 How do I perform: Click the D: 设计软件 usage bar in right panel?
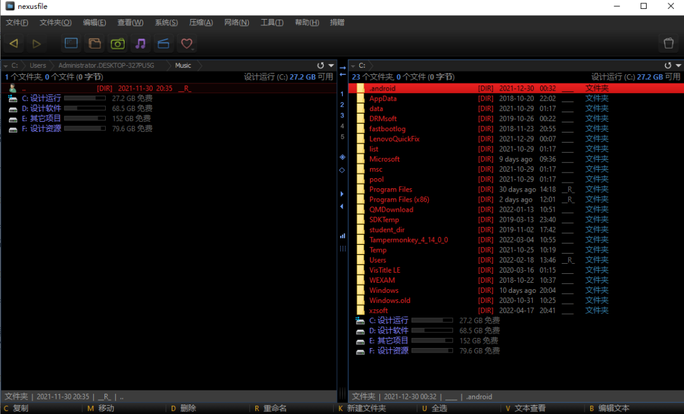click(x=433, y=330)
